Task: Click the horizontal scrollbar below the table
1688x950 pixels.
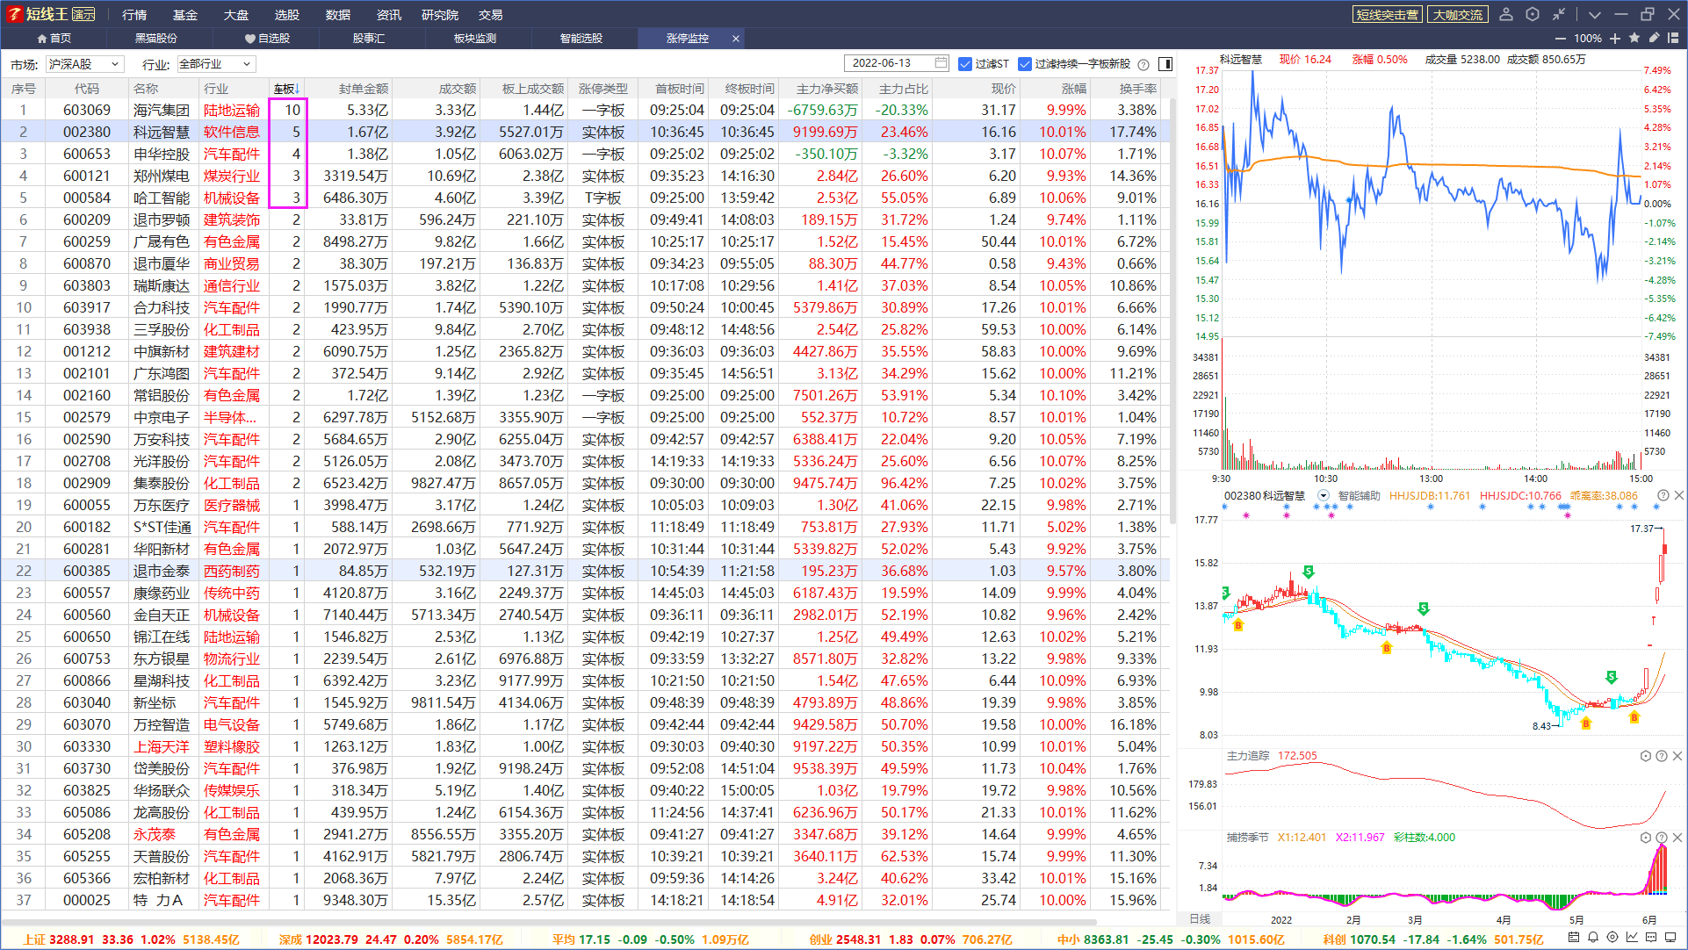Action: (x=549, y=922)
